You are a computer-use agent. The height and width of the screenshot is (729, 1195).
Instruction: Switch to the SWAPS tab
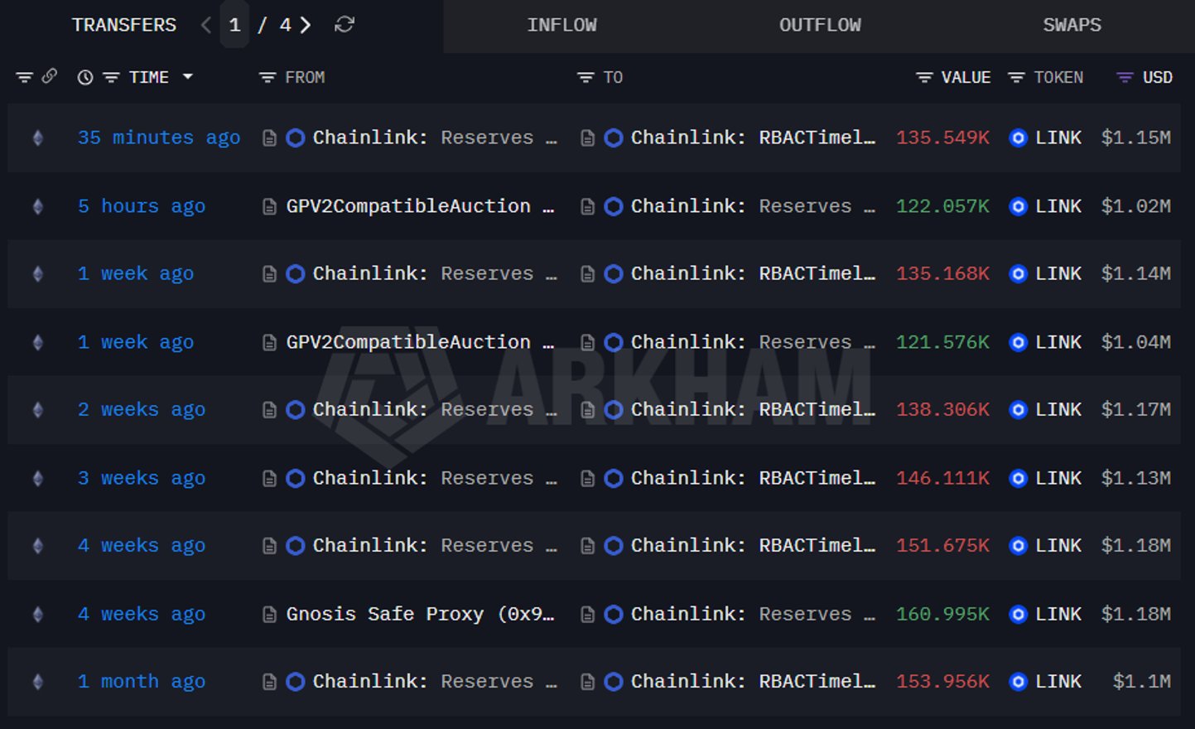[x=1072, y=25]
